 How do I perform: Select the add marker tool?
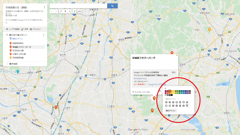click(x=65, y=11)
